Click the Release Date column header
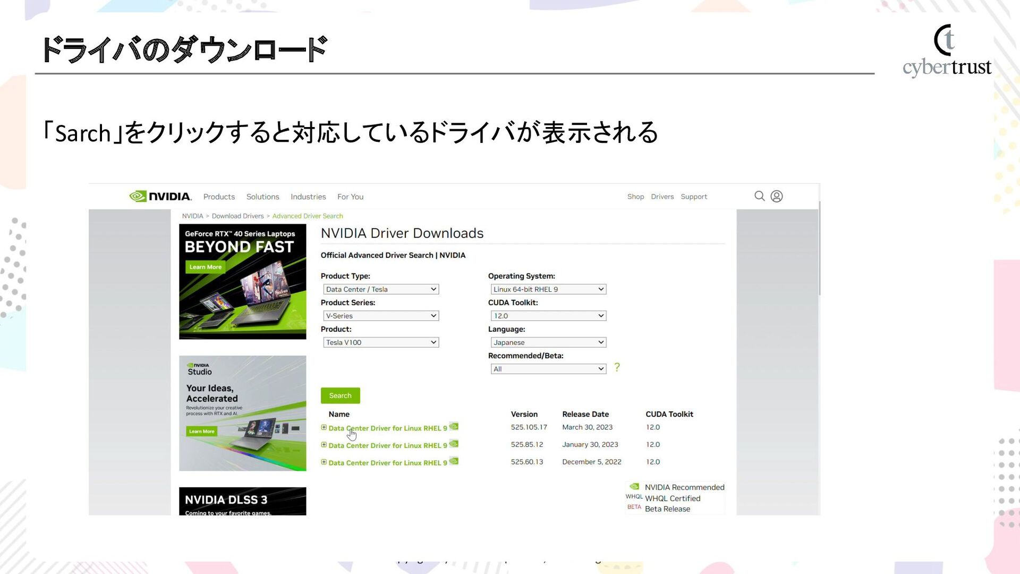 (585, 414)
